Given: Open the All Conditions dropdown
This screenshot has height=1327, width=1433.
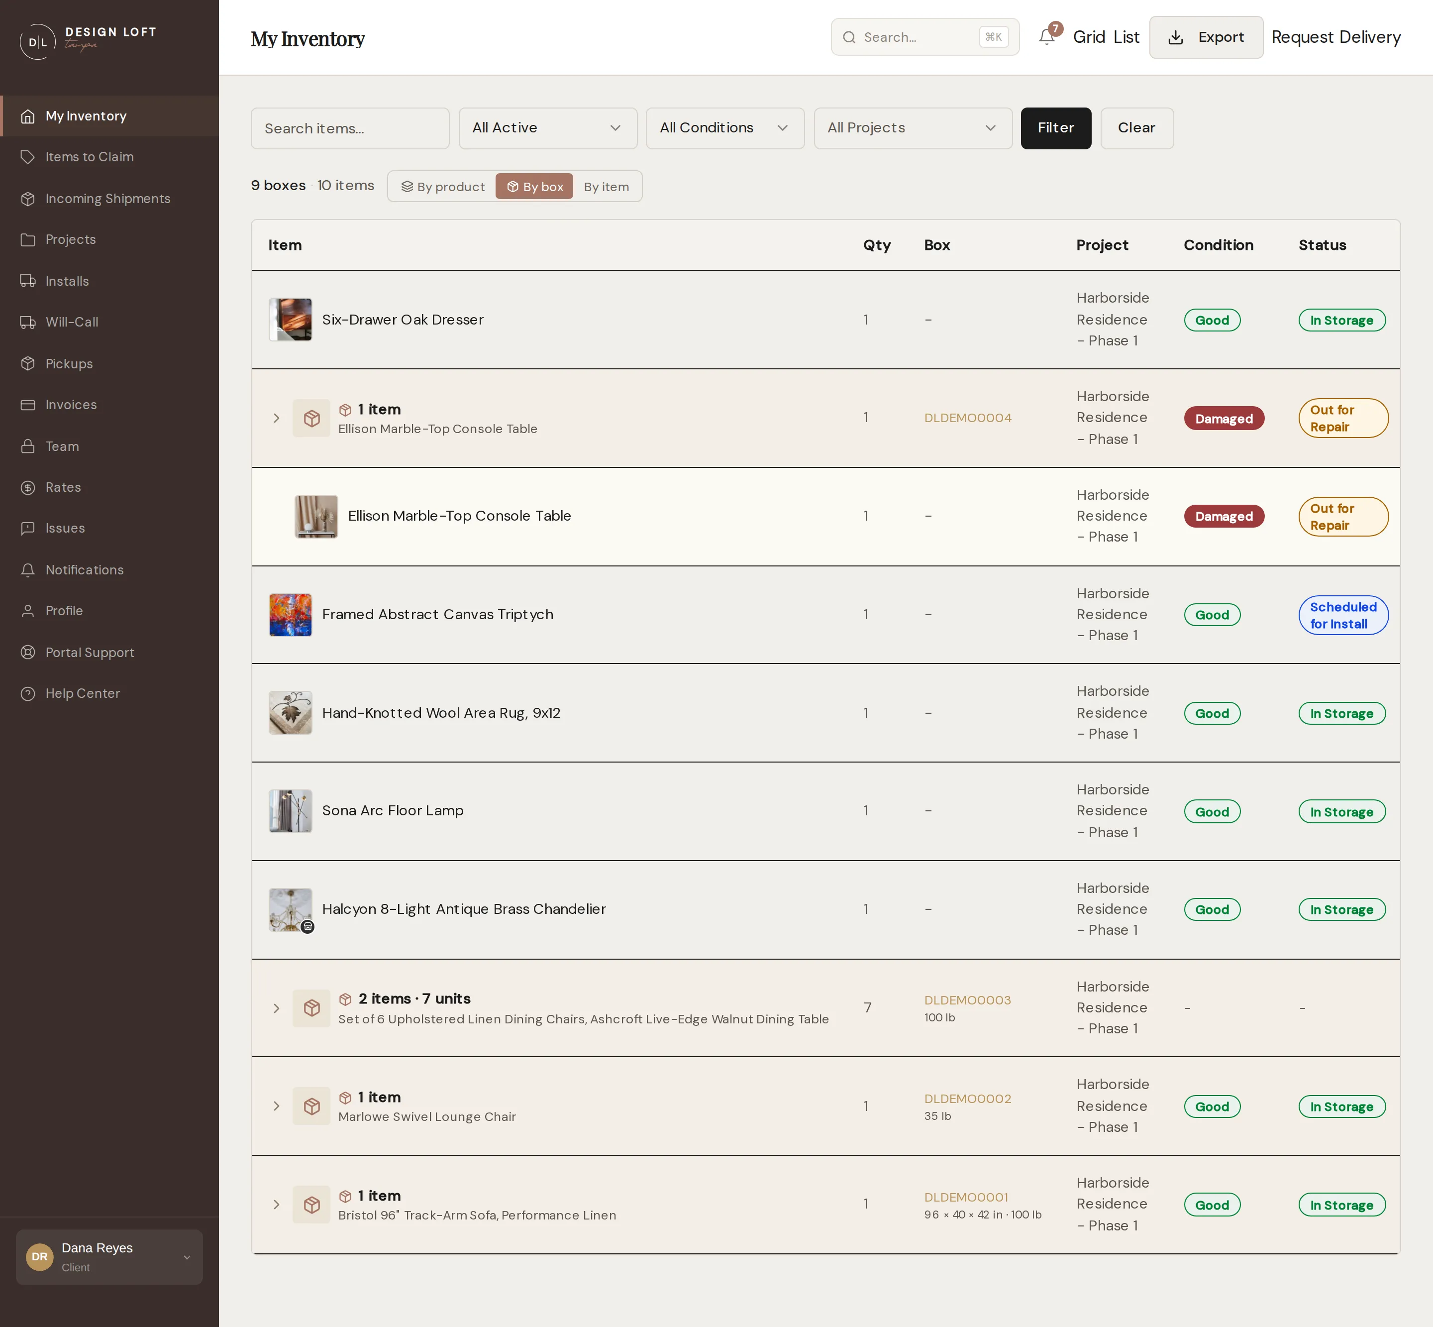Looking at the screenshot, I should pos(725,128).
